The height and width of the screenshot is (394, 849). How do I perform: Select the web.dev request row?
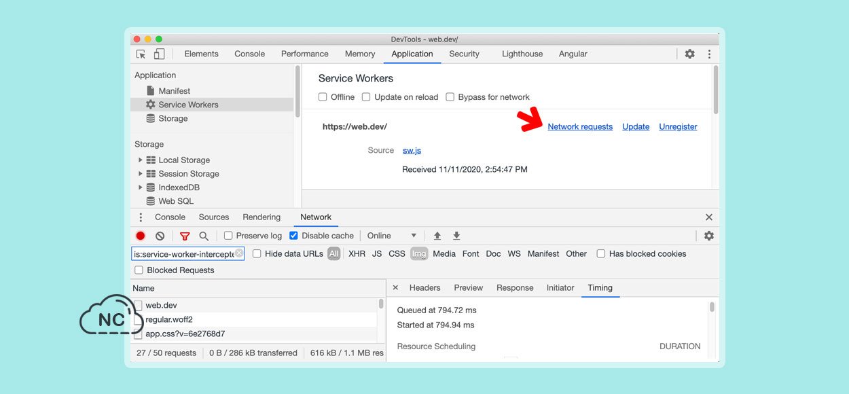click(254, 306)
